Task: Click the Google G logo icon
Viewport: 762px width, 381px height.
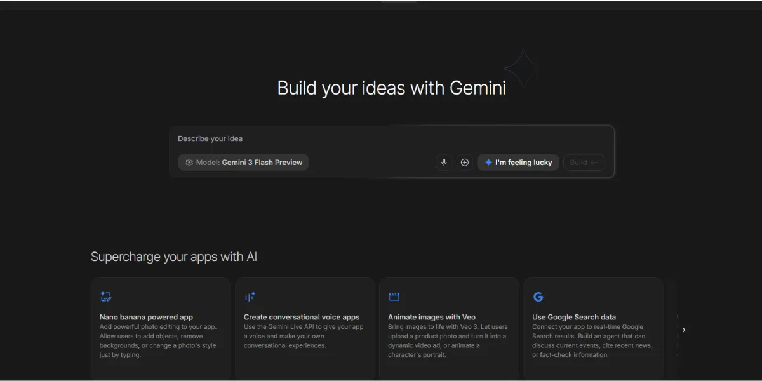Action: pyautogui.click(x=538, y=297)
